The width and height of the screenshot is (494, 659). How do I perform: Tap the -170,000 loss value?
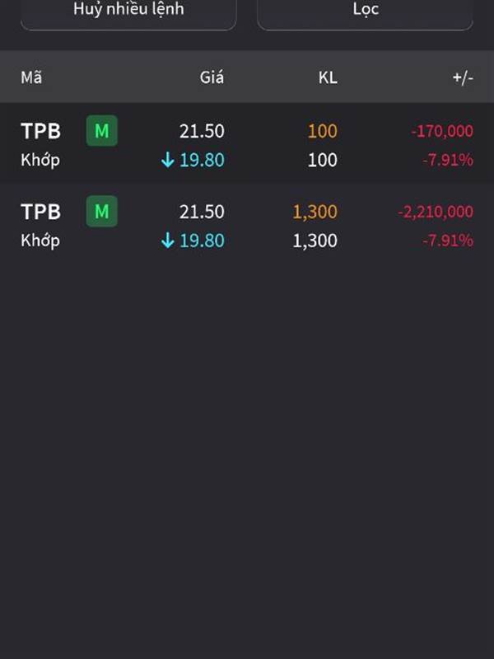click(442, 131)
